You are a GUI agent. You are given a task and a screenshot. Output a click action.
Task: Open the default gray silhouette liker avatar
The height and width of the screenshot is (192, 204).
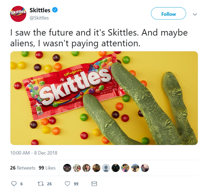pos(106,168)
